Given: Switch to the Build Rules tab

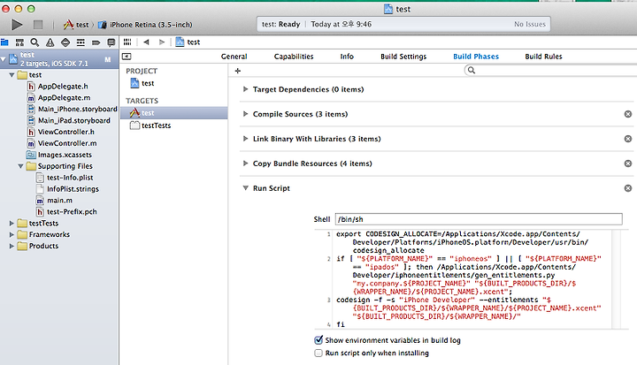Looking at the screenshot, I should [x=543, y=57].
